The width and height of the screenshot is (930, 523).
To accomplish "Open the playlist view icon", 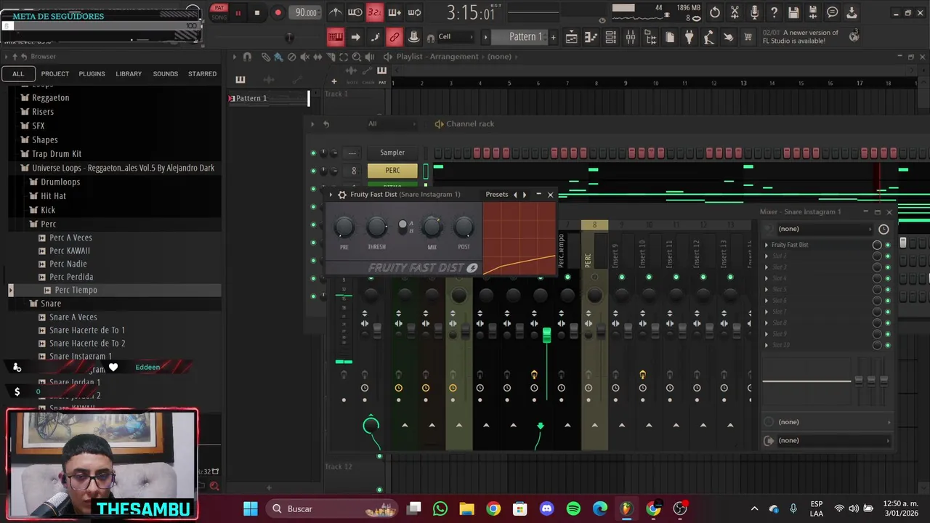I will [x=572, y=37].
